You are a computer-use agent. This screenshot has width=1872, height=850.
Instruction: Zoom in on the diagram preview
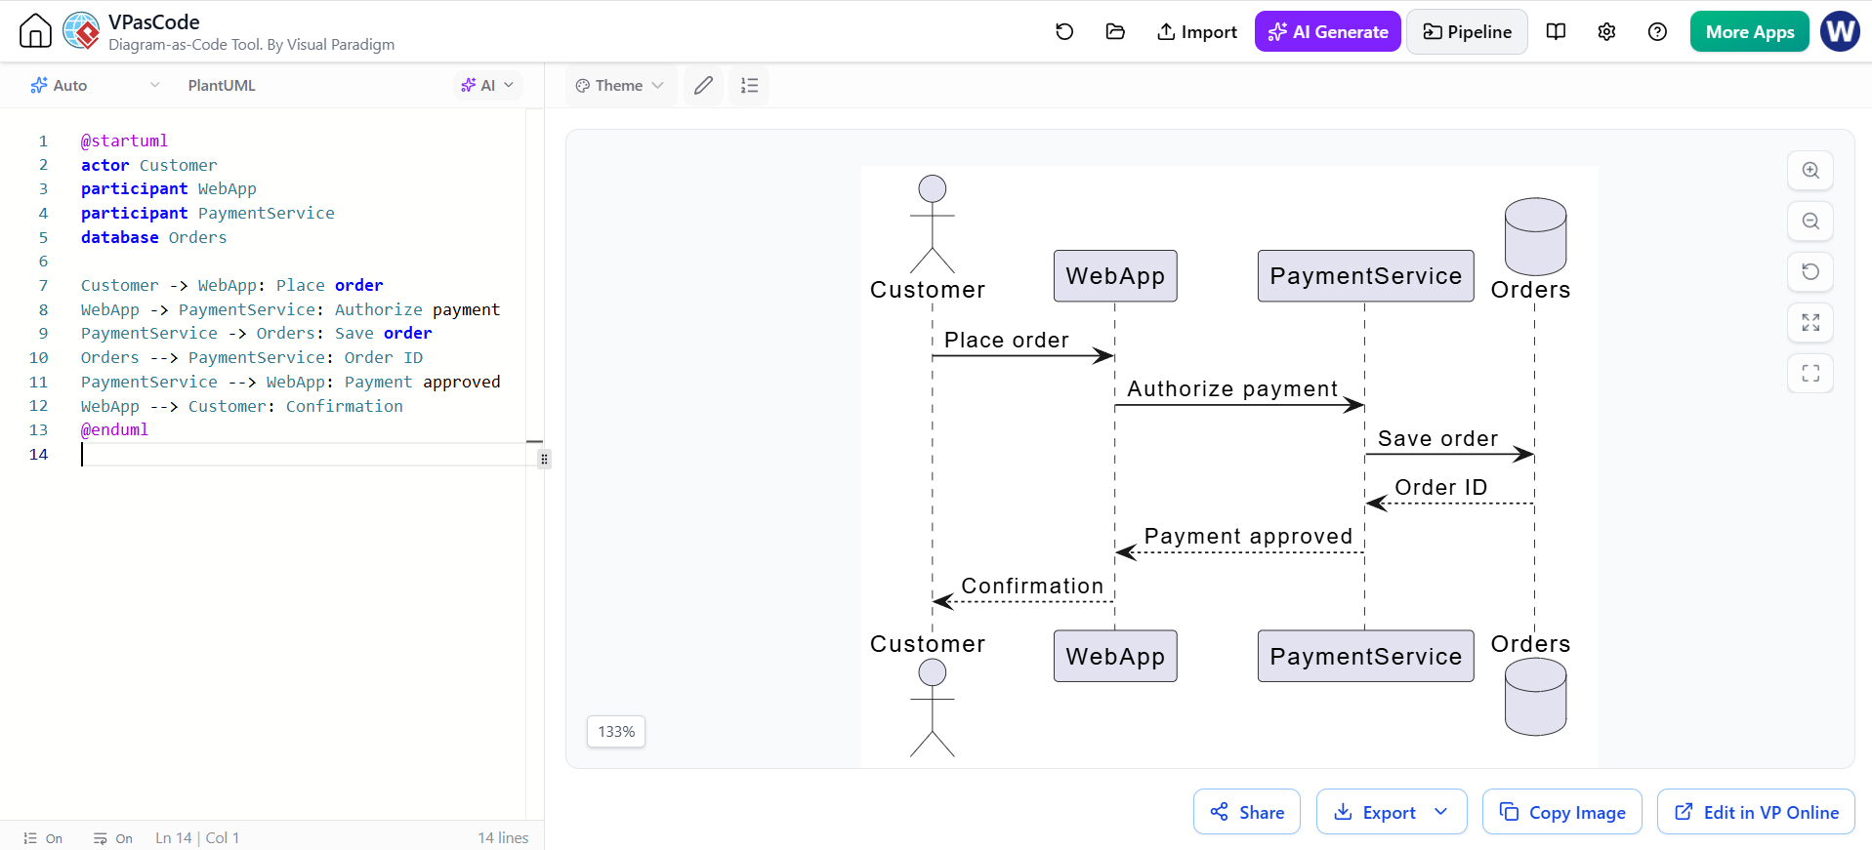point(1810,170)
